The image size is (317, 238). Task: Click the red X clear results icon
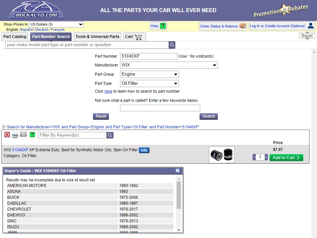click(7, 135)
